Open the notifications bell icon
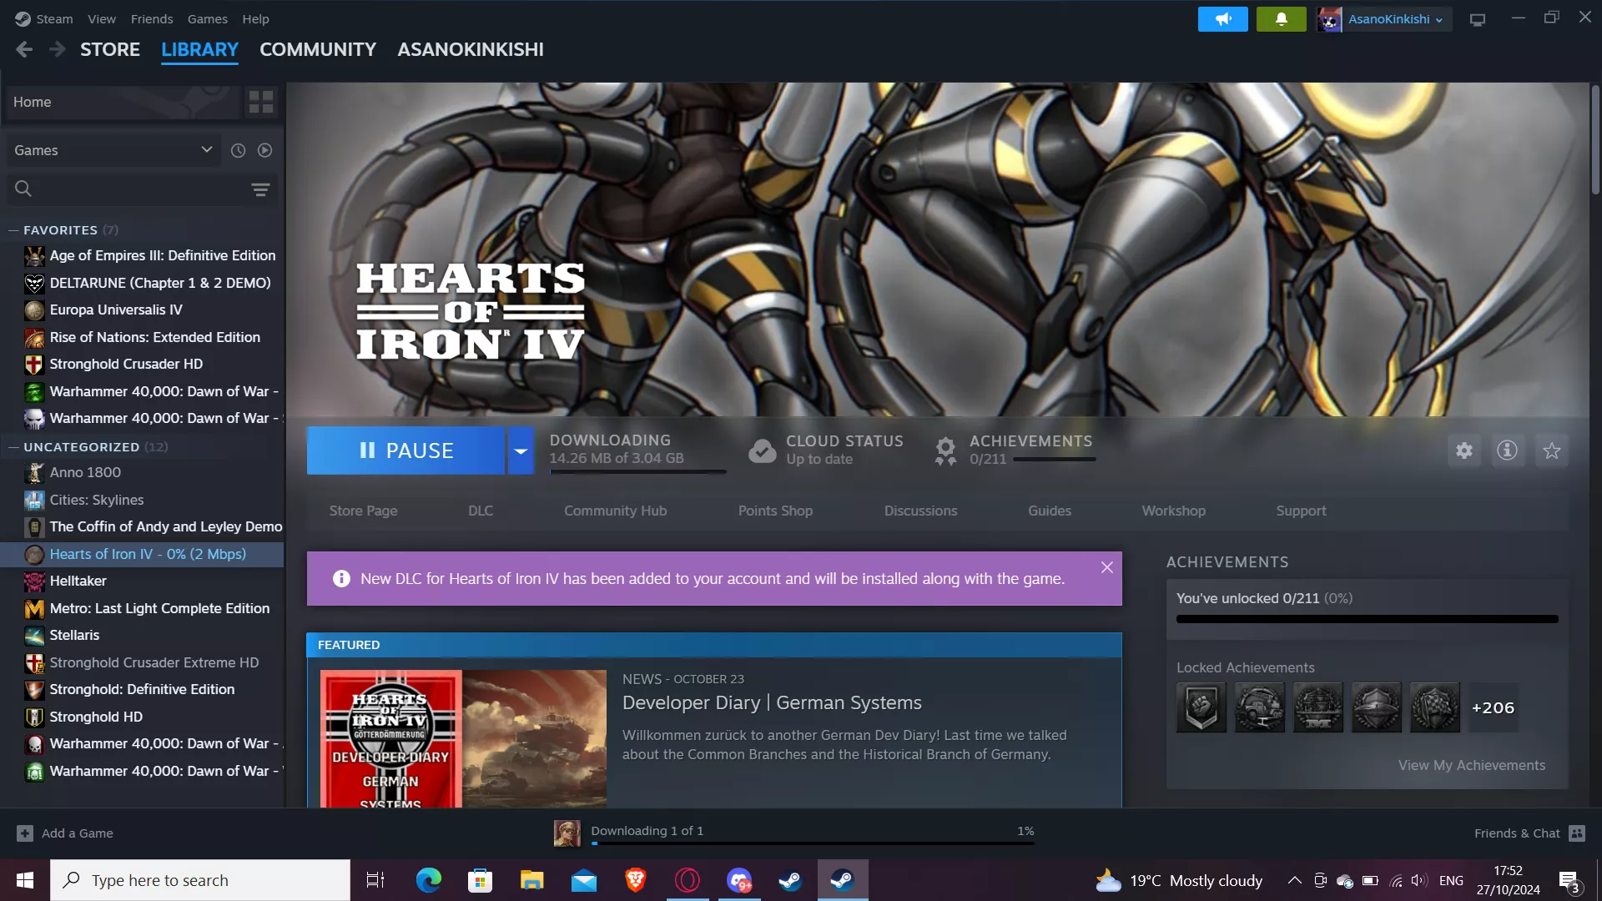This screenshot has width=1602, height=901. pos(1281,18)
